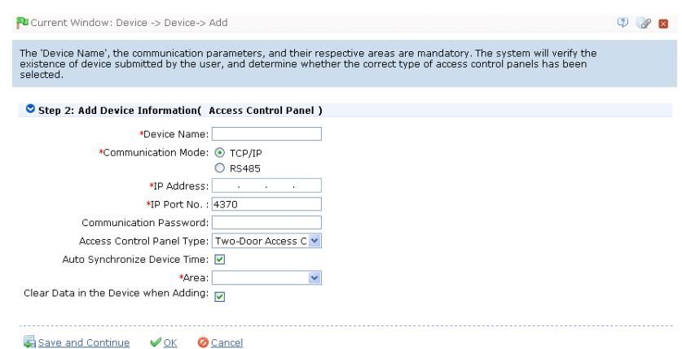This screenshot has height=349, width=682.
Task: Uncheck Auto Synchronize Device Time
Action: coord(220,260)
